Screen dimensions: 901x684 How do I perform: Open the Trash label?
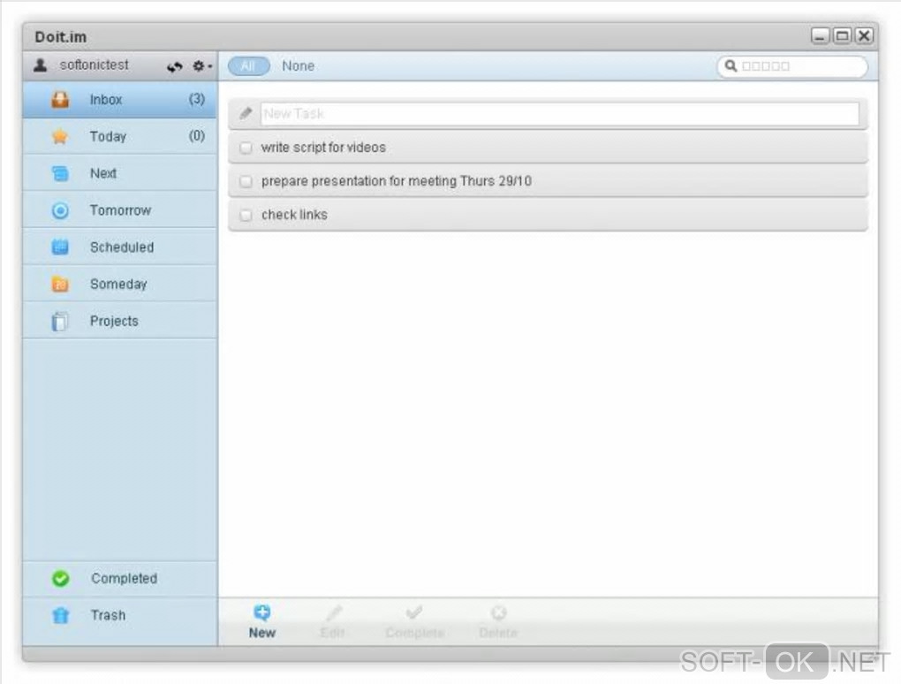(108, 615)
